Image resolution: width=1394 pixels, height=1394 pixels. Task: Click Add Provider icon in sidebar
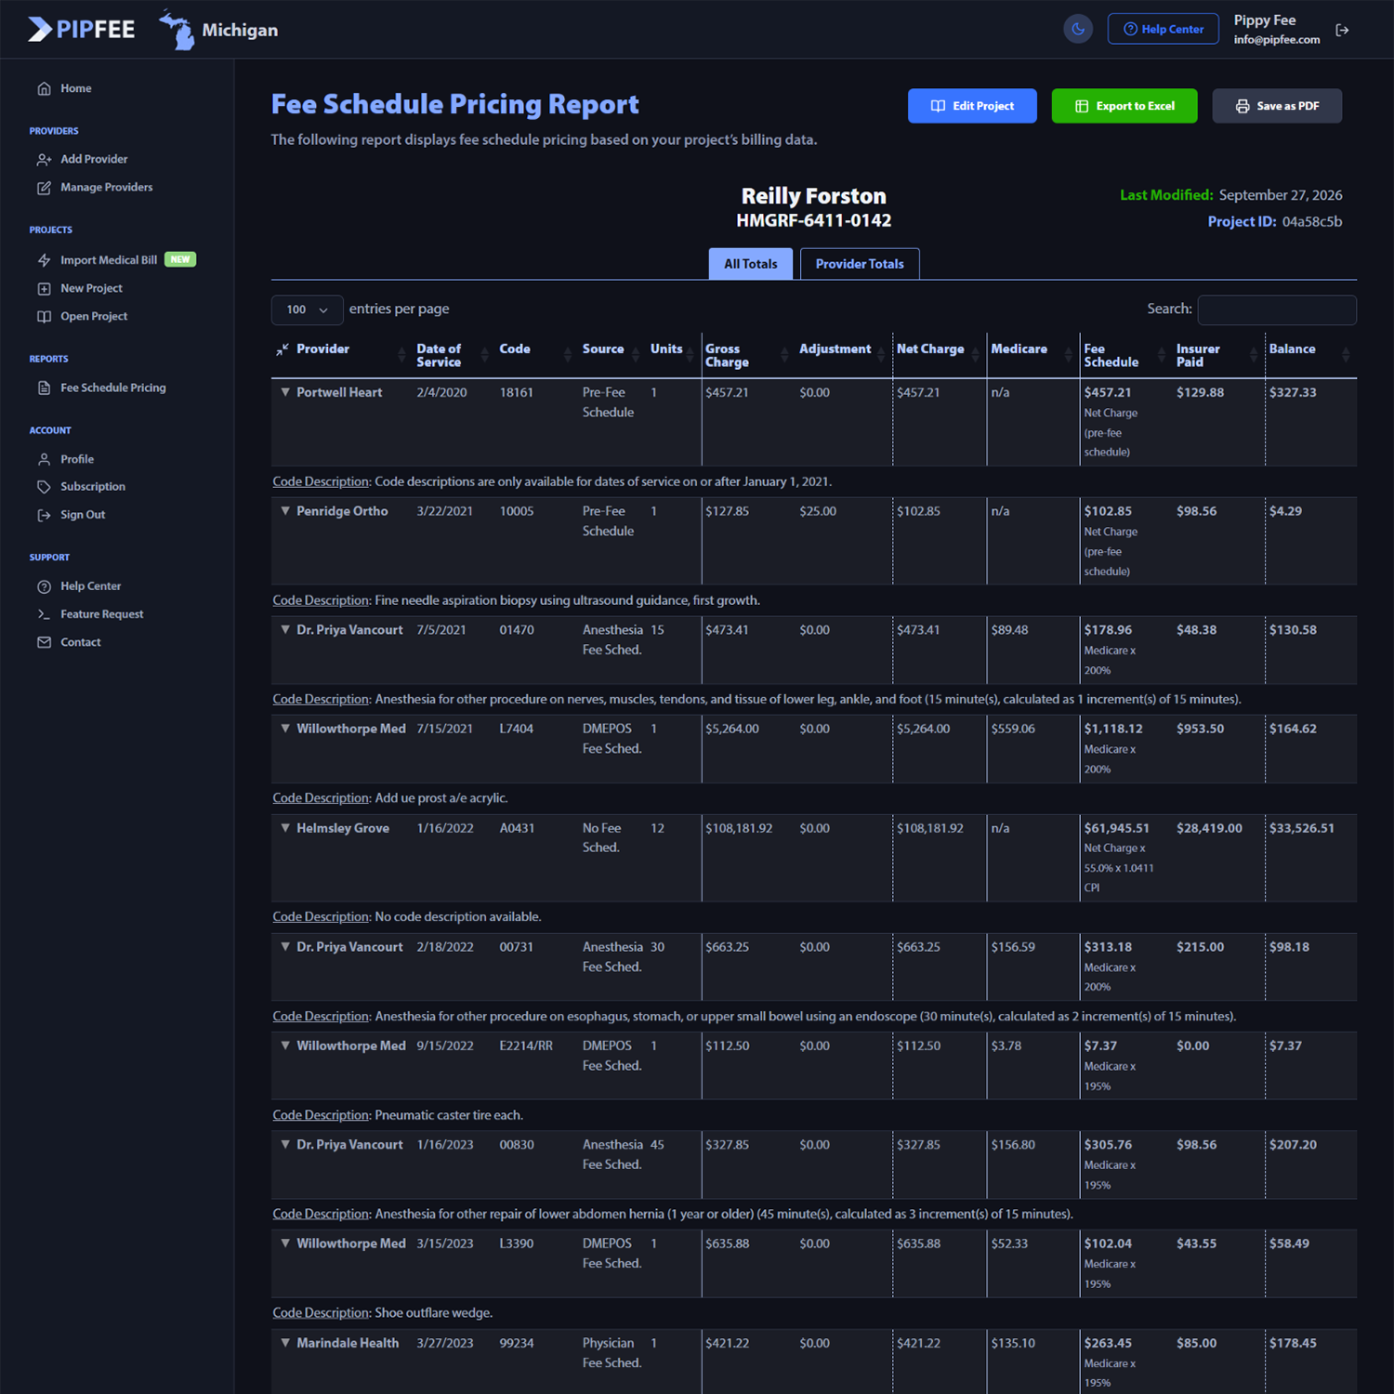[x=44, y=159]
